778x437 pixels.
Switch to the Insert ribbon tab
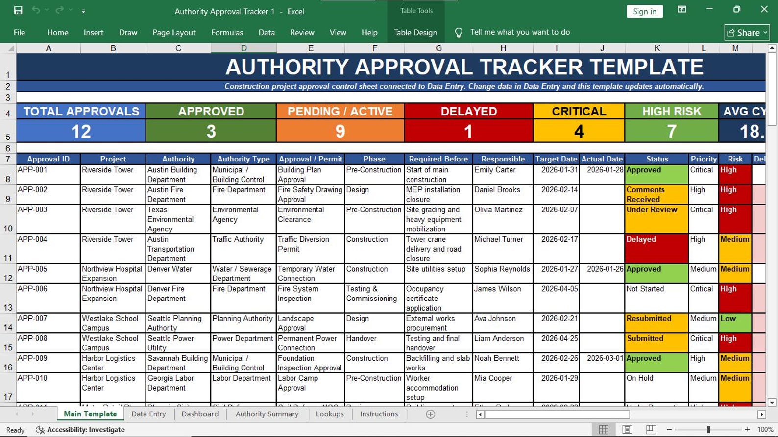pyautogui.click(x=94, y=32)
